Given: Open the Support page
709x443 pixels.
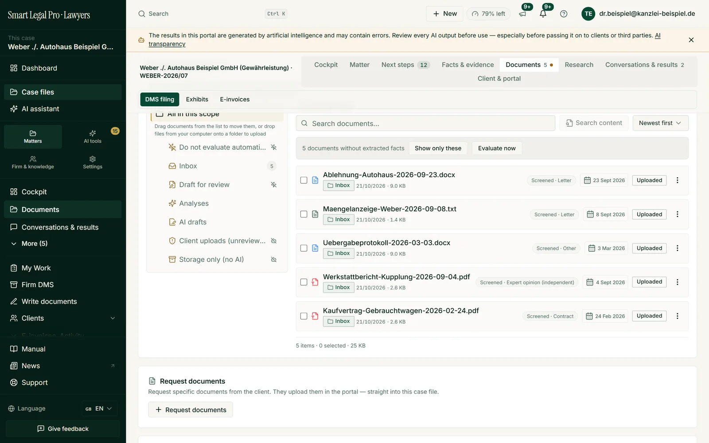Looking at the screenshot, I should click(x=62, y=383).
